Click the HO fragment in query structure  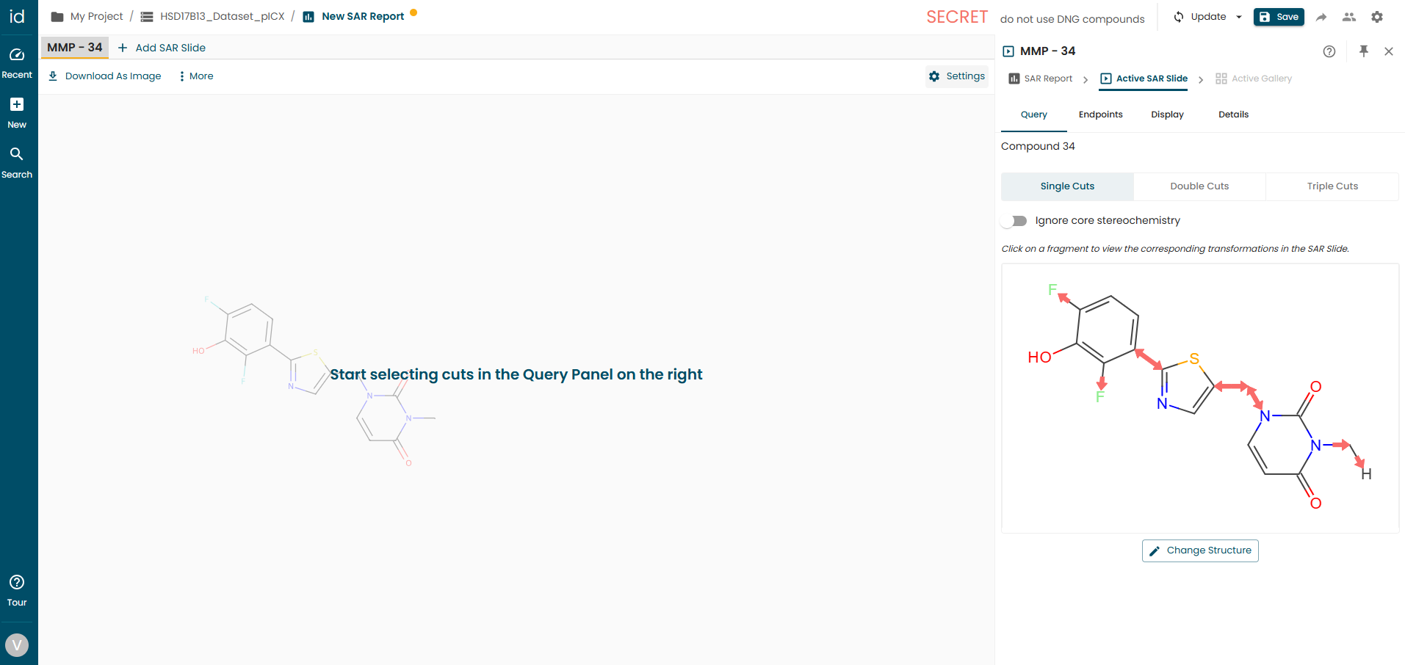[1039, 357]
